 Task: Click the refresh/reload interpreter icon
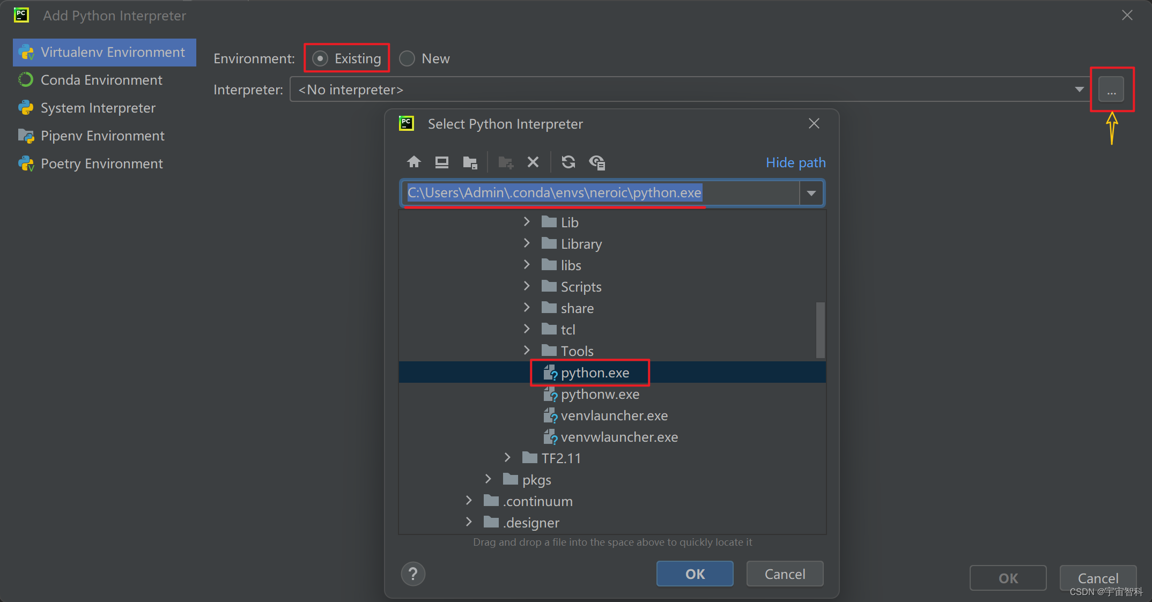(570, 161)
